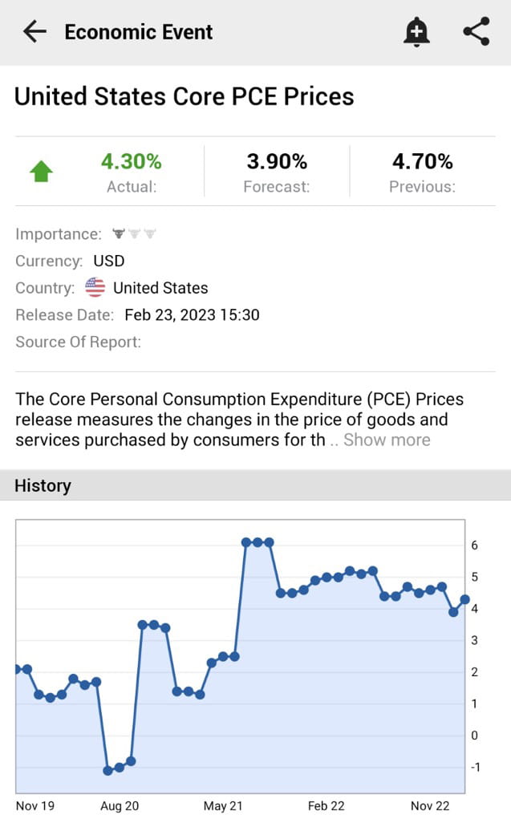Select the Forecast value 3.90%
511x823 pixels.
pos(277,161)
